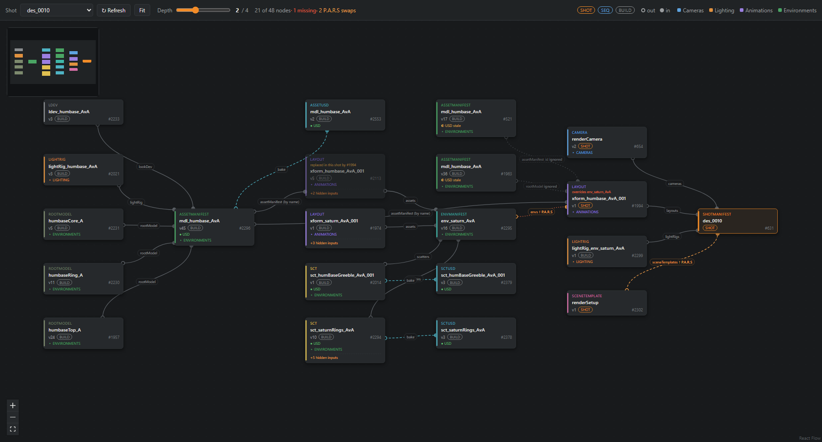Select the lightRig_env_saturn_AvA node
The image size is (822, 442).
[607, 252]
